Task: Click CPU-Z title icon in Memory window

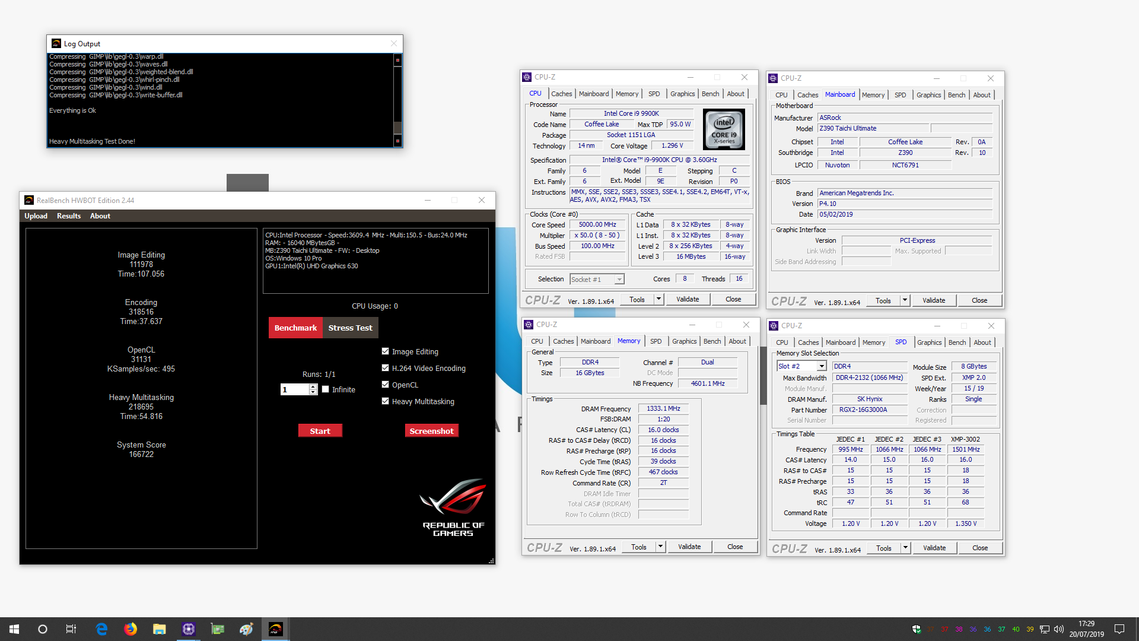Action: click(x=529, y=325)
